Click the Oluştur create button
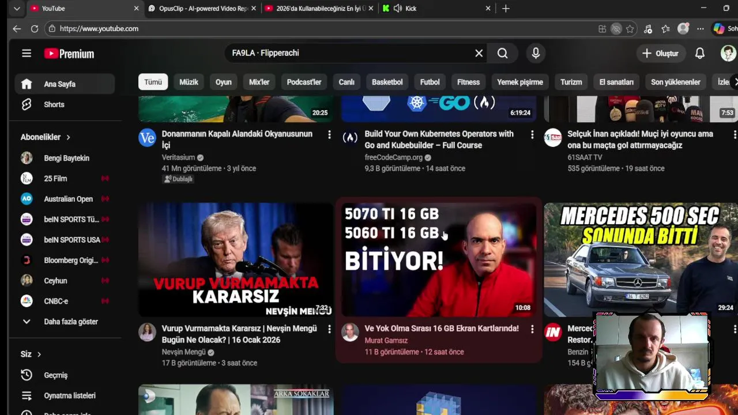Image resolution: width=738 pixels, height=415 pixels. coord(661,53)
